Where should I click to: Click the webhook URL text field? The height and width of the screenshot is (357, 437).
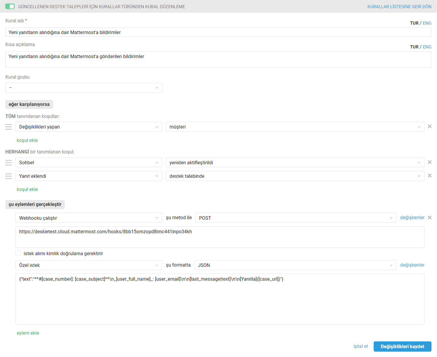pyautogui.click(x=220, y=237)
